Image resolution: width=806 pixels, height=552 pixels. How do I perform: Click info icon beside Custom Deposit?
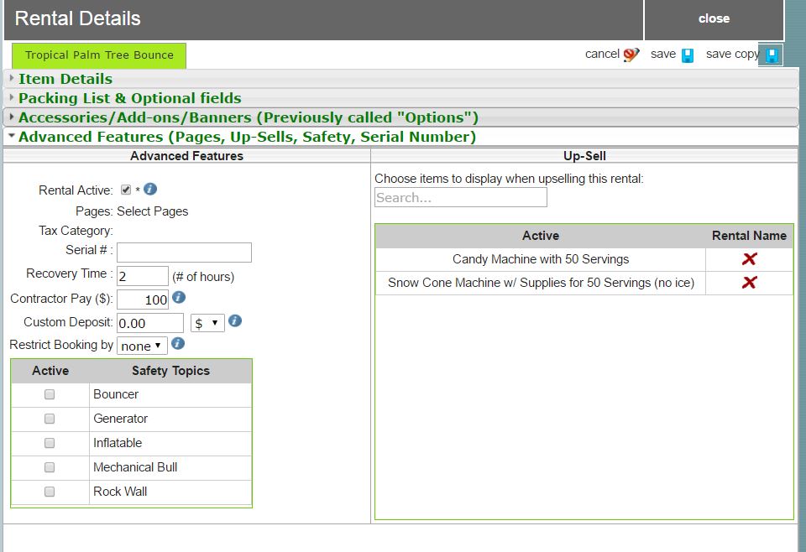(x=235, y=321)
